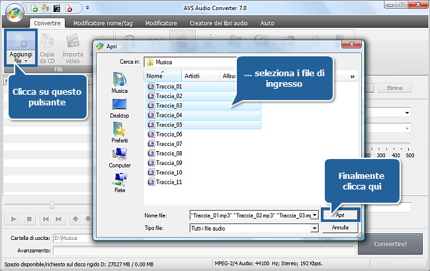
Task: Click quick-access grab from CD icon
Action: (46, 8)
